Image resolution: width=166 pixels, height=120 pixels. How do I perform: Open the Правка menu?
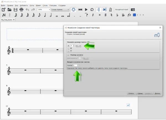tap(10, 6)
